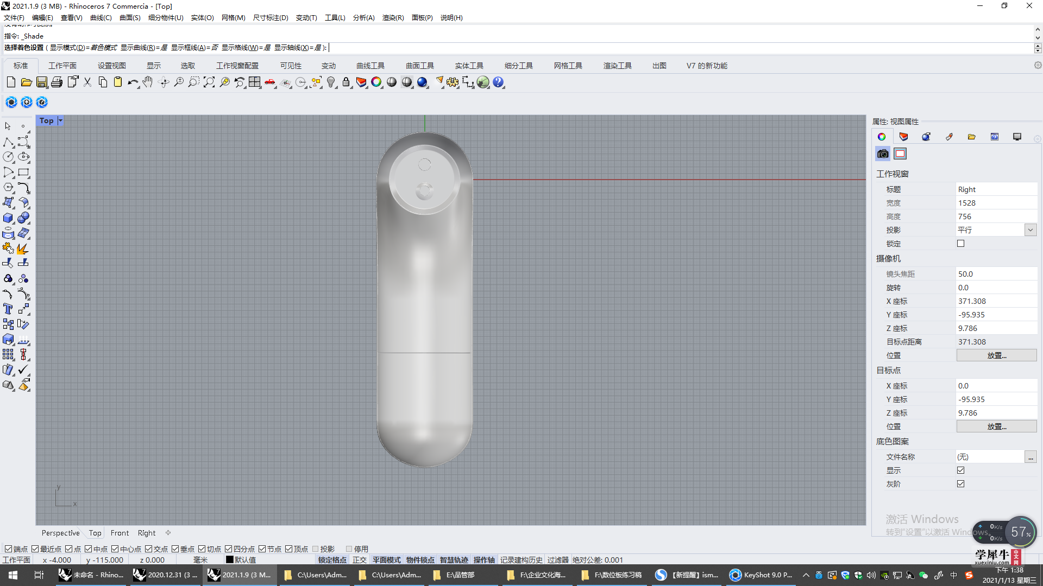Open the Windows Start menu
Screen dimensions: 1043x586
(13, 575)
